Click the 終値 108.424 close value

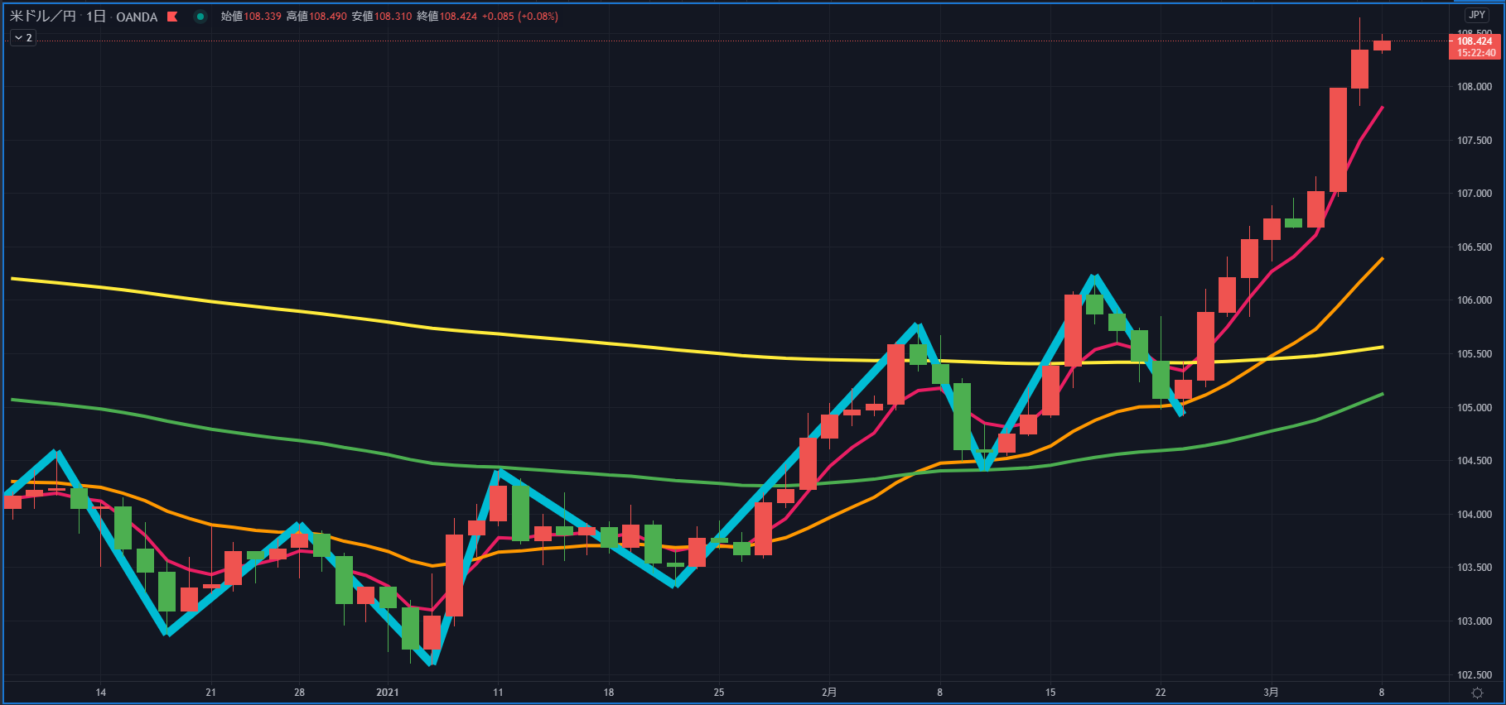447,17
